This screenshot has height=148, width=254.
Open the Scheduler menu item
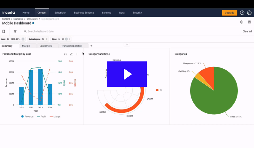(60, 13)
